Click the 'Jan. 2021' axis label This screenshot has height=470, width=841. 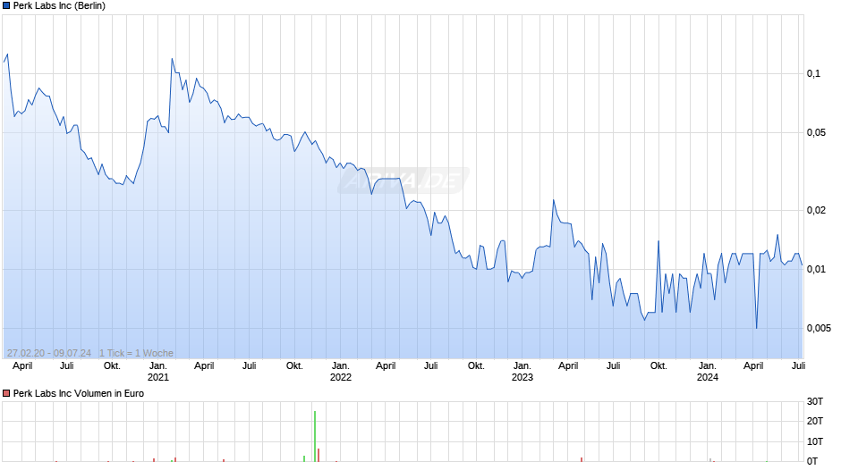[x=157, y=372]
